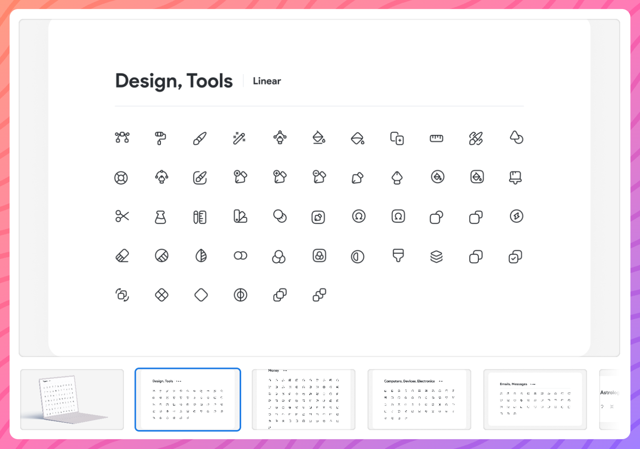Show the Money icons thumbnail
The image size is (640, 449).
point(303,400)
